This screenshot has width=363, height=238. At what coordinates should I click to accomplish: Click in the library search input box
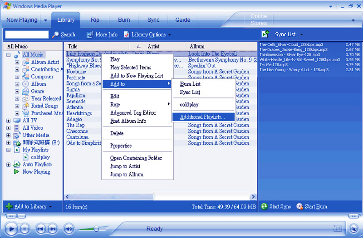coord(27,34)
